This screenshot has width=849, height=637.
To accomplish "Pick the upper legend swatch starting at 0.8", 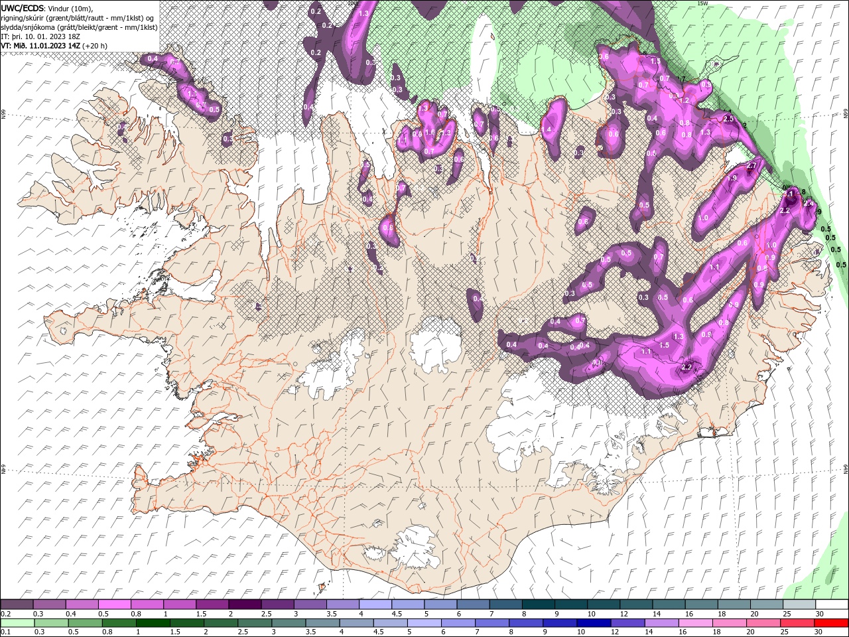I will pos(147,604).
